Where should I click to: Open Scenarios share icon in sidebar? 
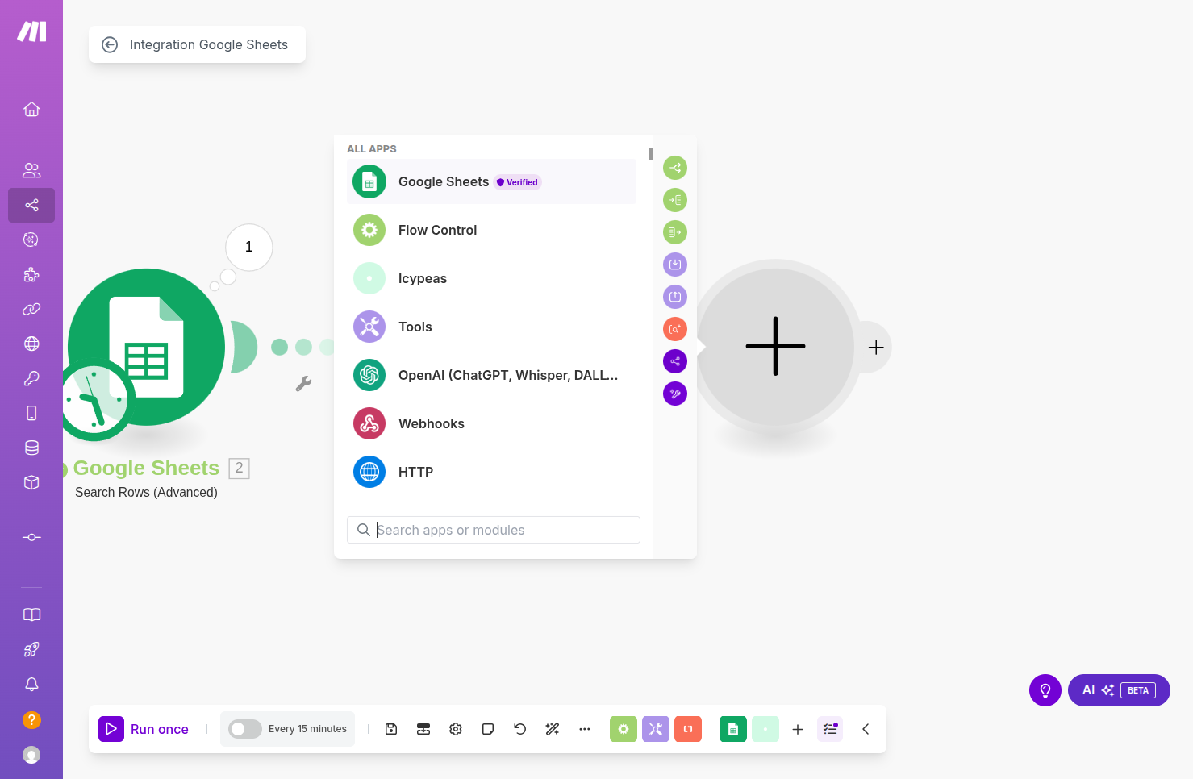pos(31,205)
